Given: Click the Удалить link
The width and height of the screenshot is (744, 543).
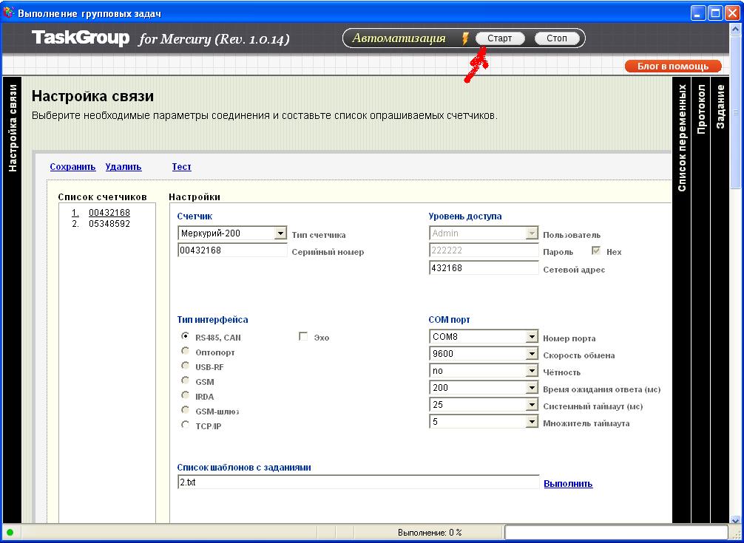Looking at the screenshot, I should pyautogui.click(x=124, y=167).
